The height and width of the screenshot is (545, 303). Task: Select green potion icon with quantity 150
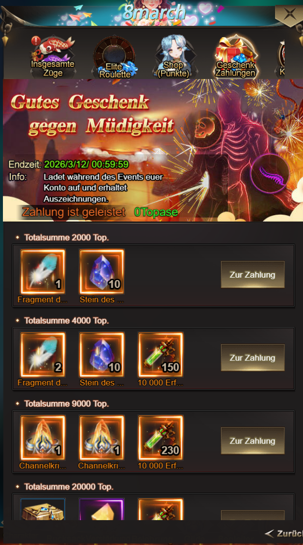coord(161,355)
